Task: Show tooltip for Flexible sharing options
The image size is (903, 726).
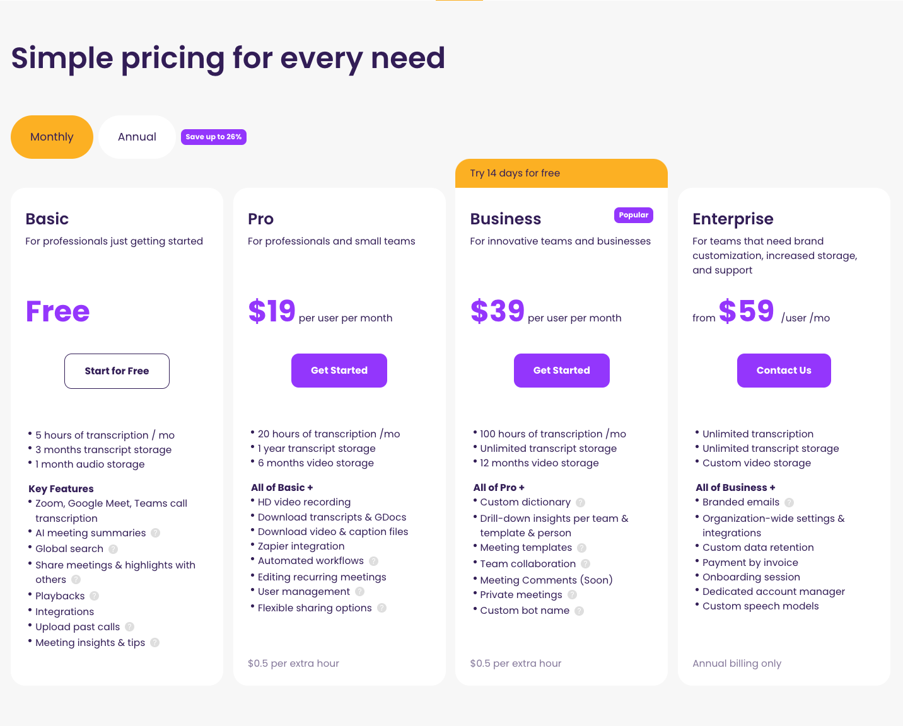Action: 382,608
